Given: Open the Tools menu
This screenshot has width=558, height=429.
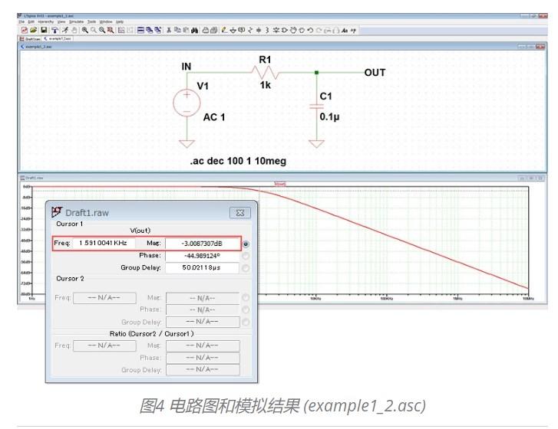Looking at the screenshot, I should pos(92,21).
